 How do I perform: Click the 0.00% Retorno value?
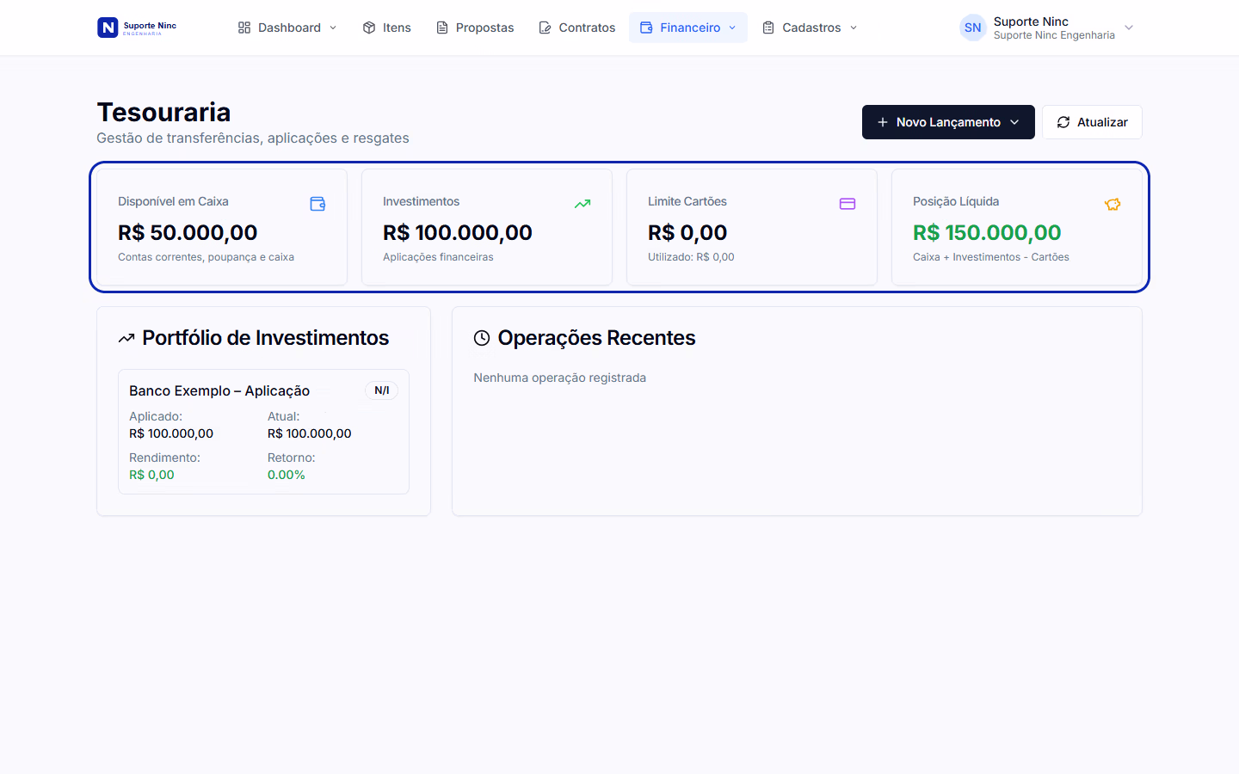287,475
